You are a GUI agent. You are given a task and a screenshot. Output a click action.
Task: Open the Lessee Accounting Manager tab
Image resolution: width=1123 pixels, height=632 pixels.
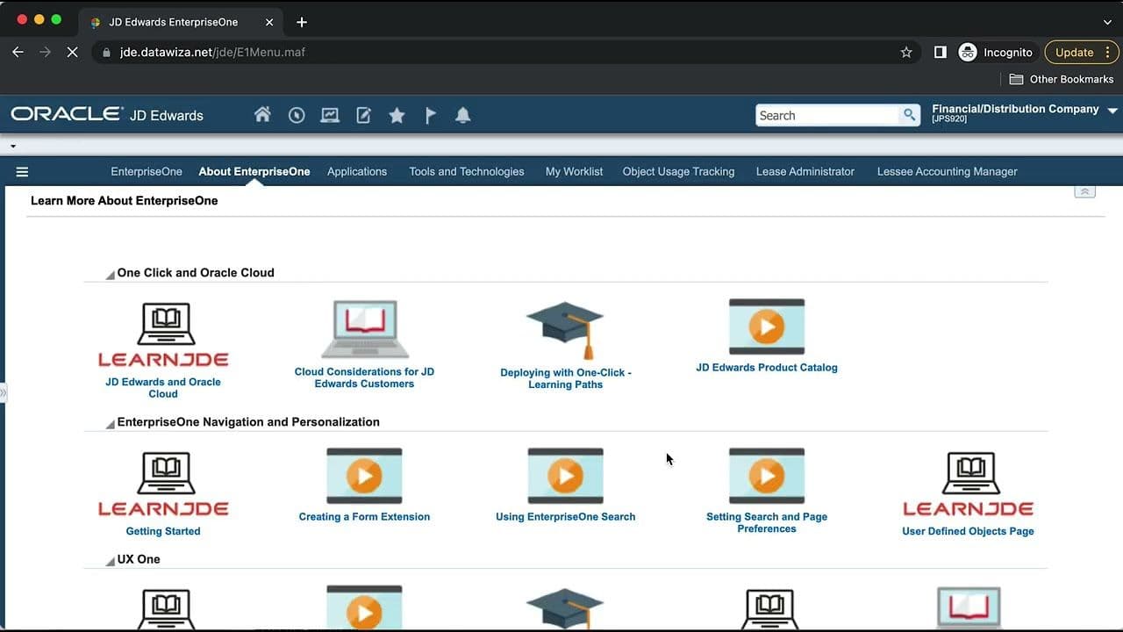pyautogui.click(x=948, y=172)
